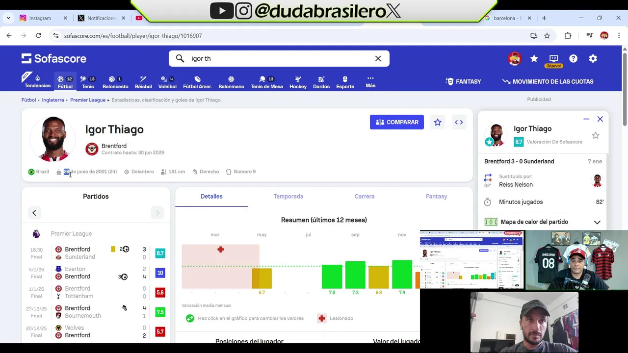This screenshot has height=353, width=628.
Task: Open the embed code icon
Action: coord(459,122)
